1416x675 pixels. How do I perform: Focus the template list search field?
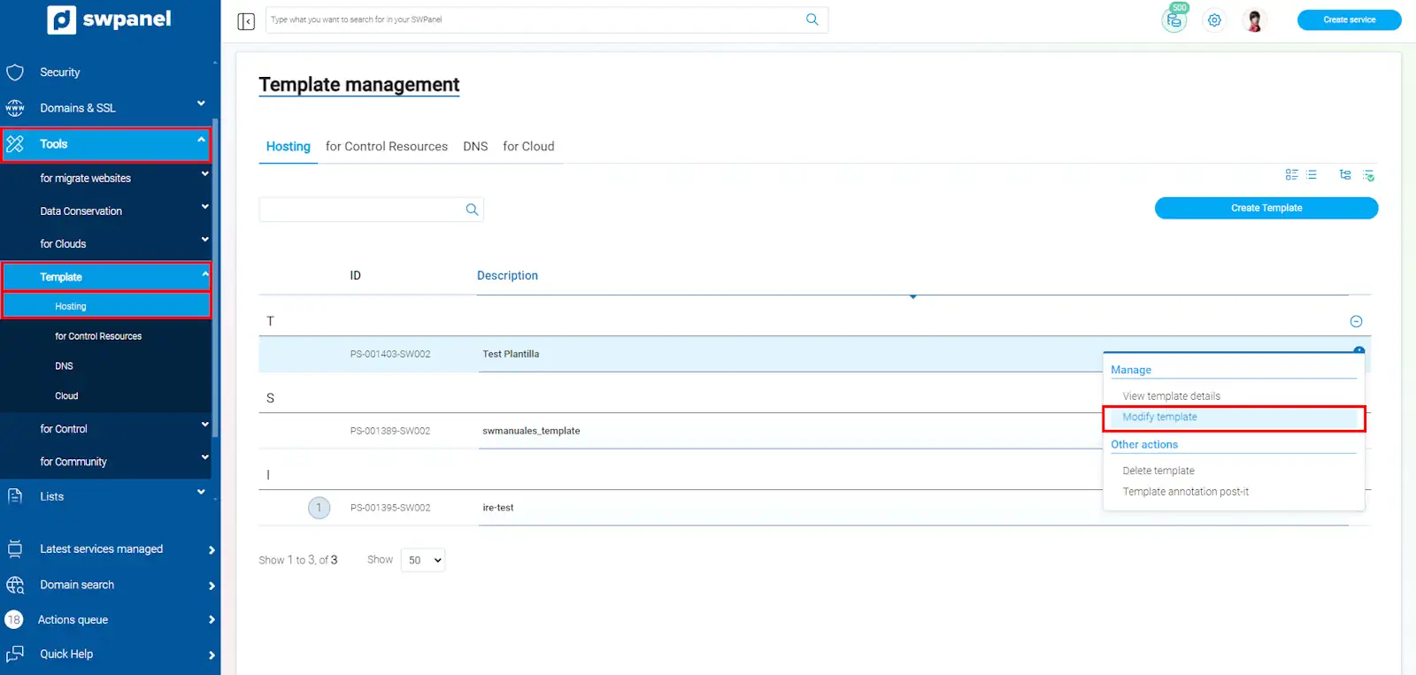point(361,210)
